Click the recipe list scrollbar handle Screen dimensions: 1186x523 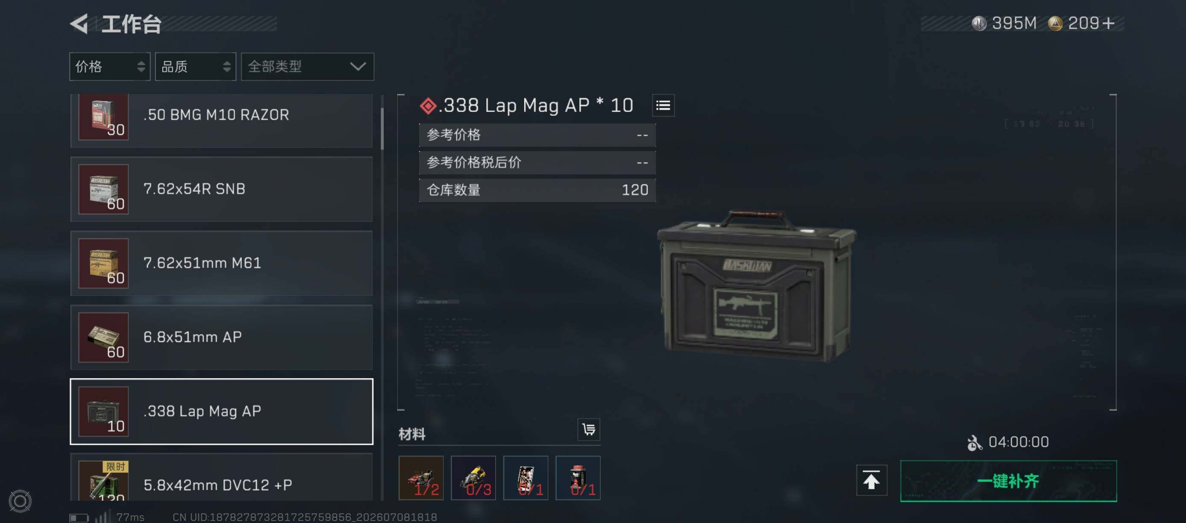pos(382,129)
